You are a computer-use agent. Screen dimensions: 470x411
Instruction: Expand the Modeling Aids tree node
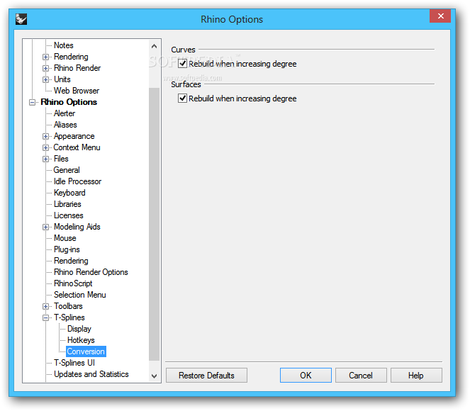coord(45,227)
